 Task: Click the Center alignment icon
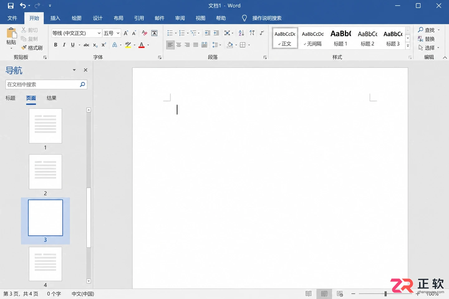tap(179, 45)
